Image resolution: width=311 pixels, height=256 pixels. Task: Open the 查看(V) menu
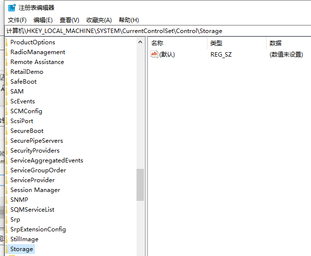[69, 20]
